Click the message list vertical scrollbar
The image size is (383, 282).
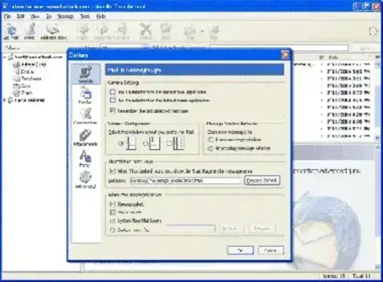click(x=377, y=100)
